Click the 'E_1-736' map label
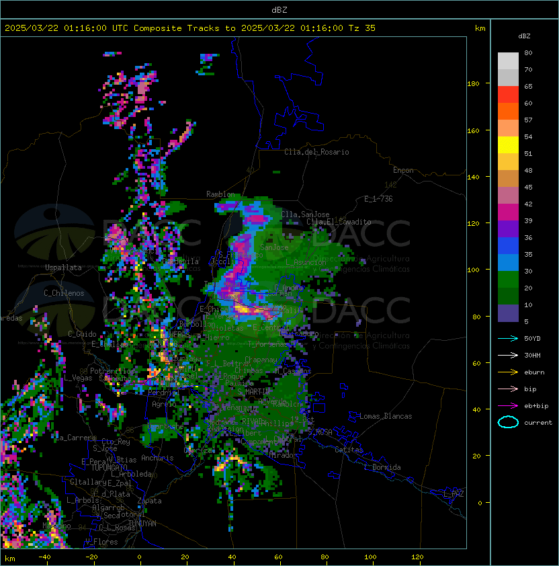The image size is (559, 566). click(378, 199)
